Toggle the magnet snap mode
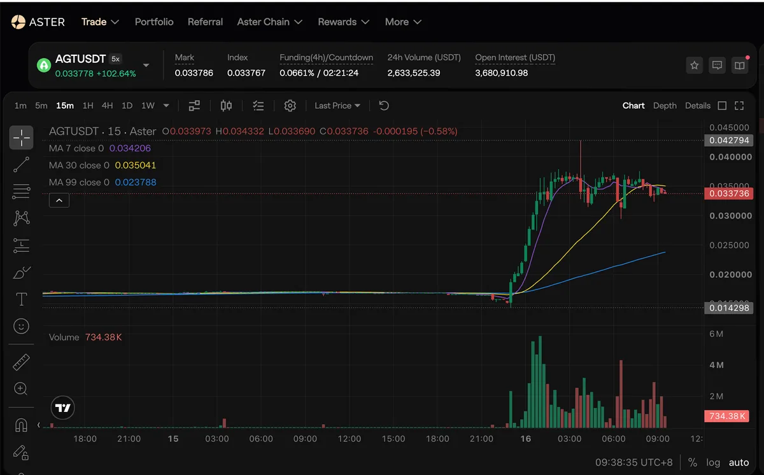Image resolution: width=764 pixels, height=475 pixels. [21, 425]
